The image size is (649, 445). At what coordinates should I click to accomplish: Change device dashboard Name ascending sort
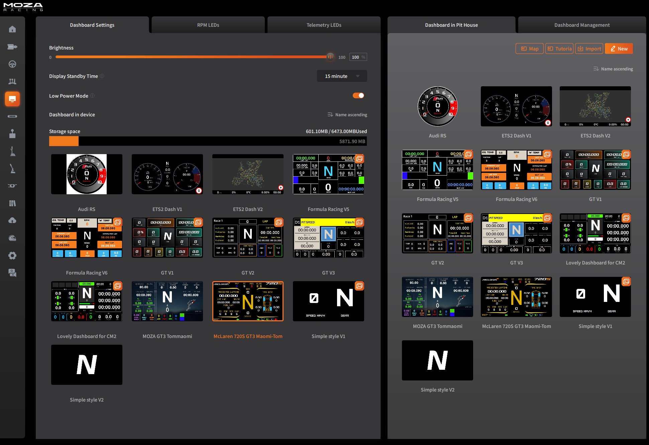[347, 115]
